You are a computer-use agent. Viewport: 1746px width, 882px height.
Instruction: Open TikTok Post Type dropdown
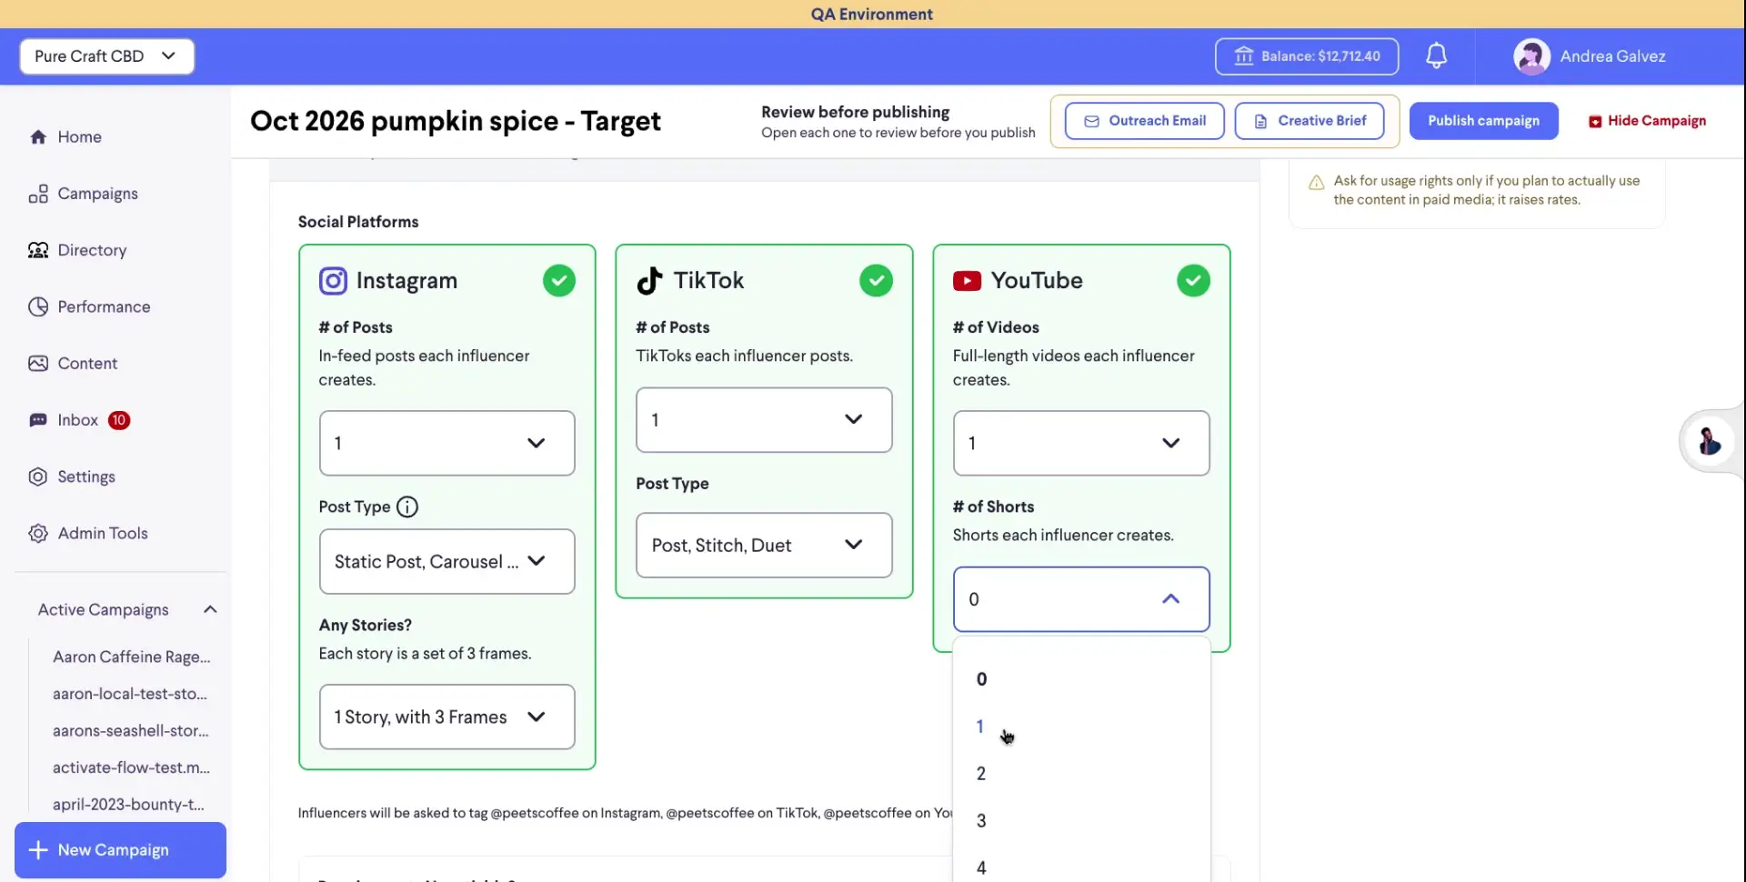[764, 545]
